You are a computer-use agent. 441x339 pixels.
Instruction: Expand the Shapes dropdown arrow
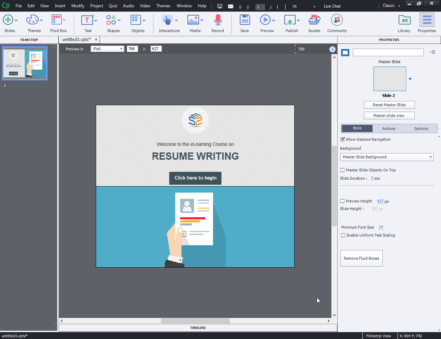(x=119, y=20)
